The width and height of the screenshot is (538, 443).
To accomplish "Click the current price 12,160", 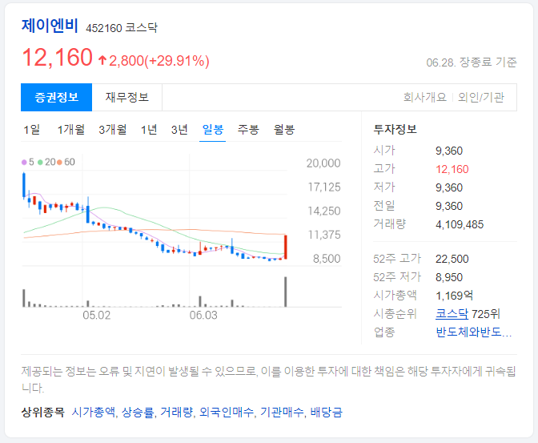I will point(58,58).
